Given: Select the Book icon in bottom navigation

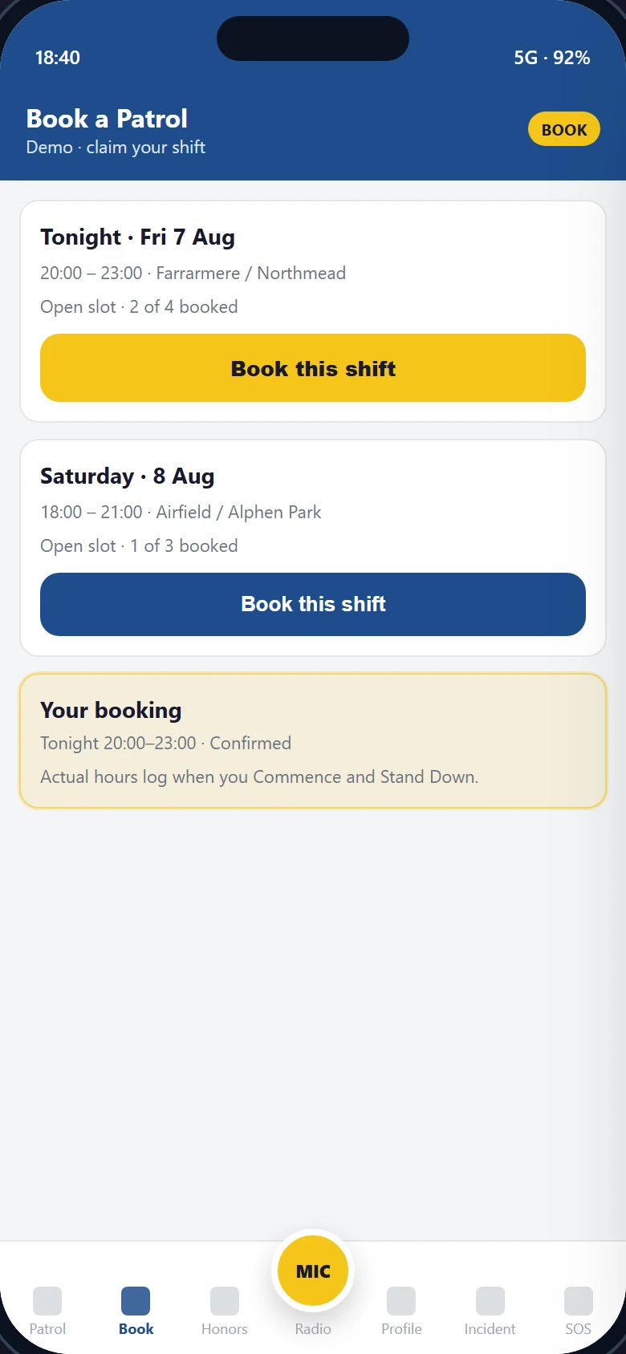Looking at the screenshot, I should click(x=136, y=1300).
